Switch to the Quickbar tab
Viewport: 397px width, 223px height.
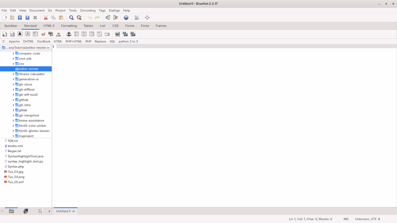pyautogui.click(x=11, y=26)
